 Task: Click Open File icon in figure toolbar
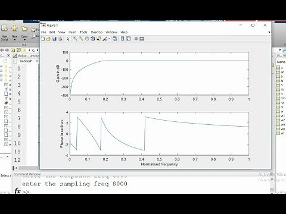tap(48, 39)
